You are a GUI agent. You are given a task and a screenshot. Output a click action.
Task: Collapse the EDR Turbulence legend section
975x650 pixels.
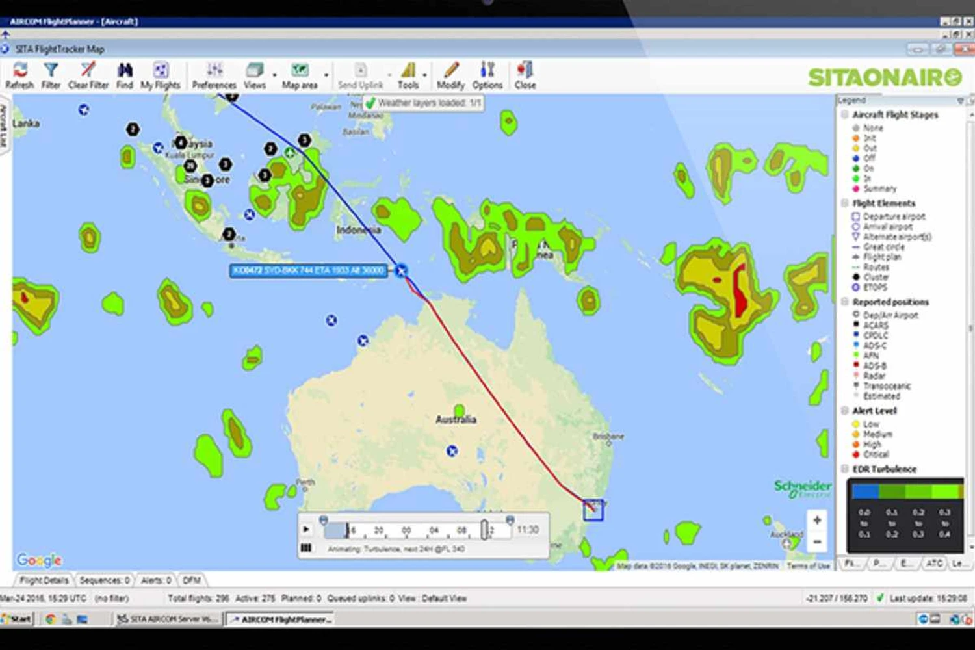845,469
